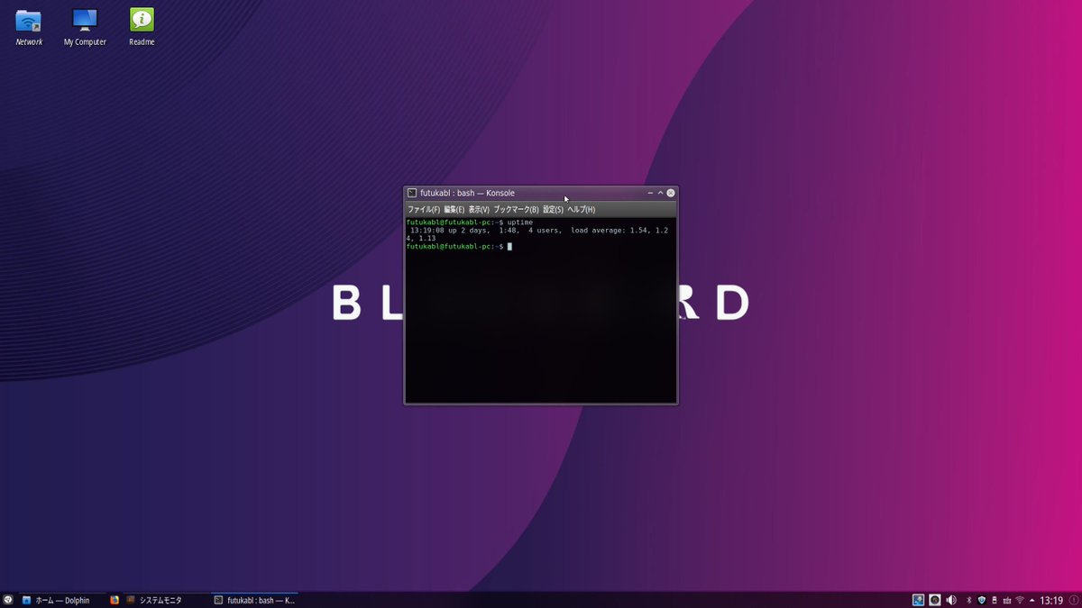This screenshot has height=608, width=1082.
Task: Open My Computer desktop icon
Action: coord(85,27)
